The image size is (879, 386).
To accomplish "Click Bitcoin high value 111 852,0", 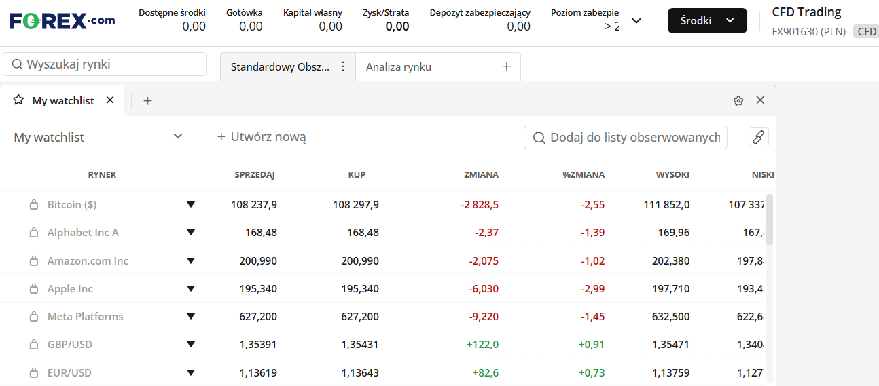I will (x=666, y=204).
